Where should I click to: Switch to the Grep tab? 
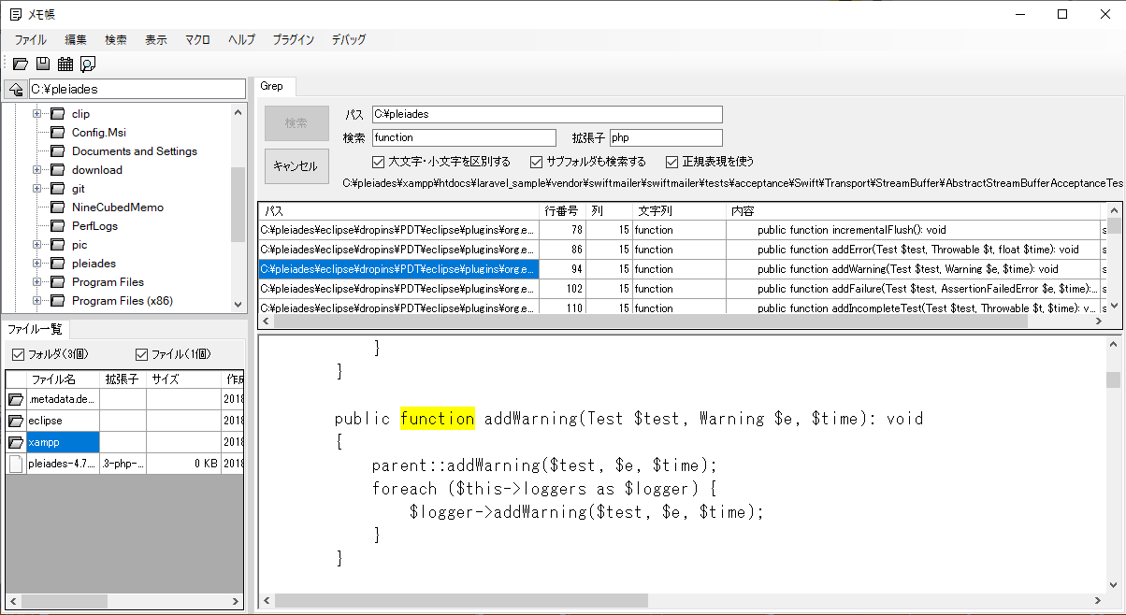(x=271, y=86)
